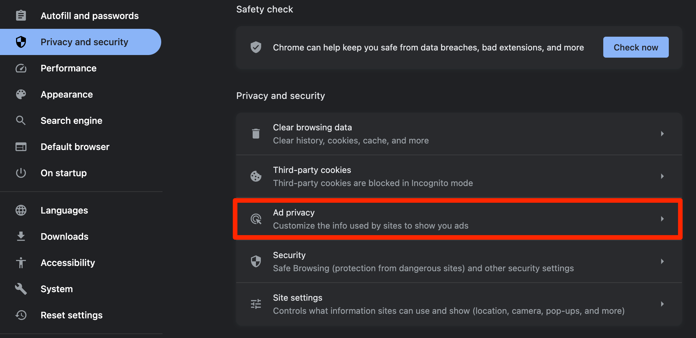The height and width of the screenshot is (338, 696).
Task: Click the Reset settings history icon
Action: coord(21,315)
